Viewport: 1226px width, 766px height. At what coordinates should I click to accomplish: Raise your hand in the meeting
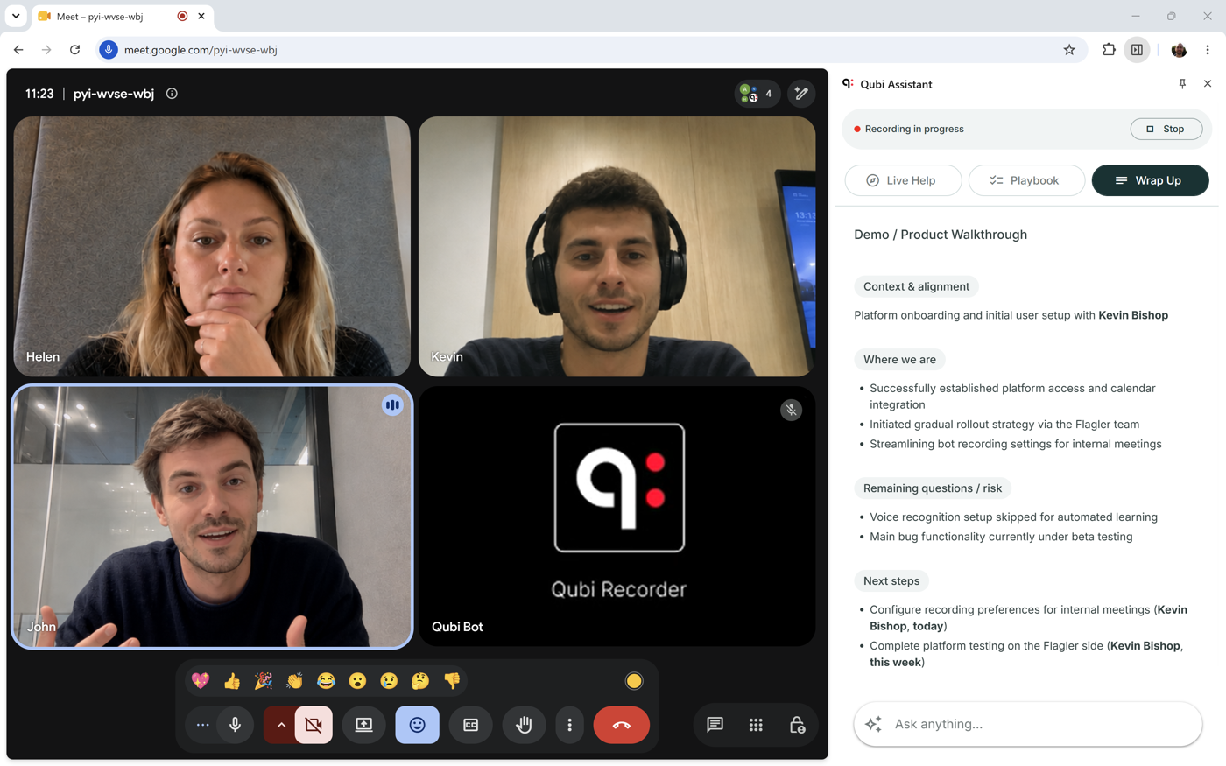click(524, 725)
